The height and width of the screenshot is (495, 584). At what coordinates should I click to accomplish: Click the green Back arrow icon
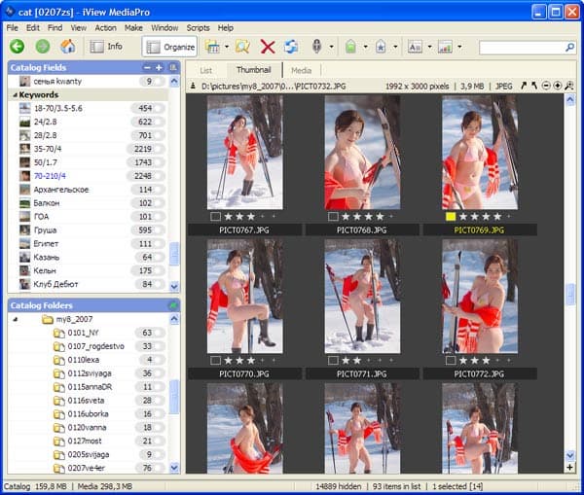(x=18, y=47)
